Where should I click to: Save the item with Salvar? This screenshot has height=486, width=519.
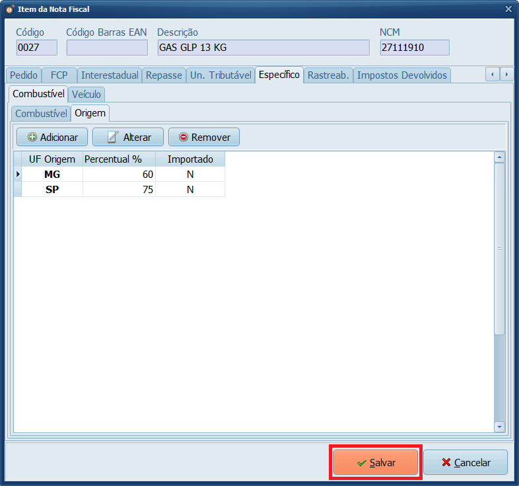click(x=375, y=463)
